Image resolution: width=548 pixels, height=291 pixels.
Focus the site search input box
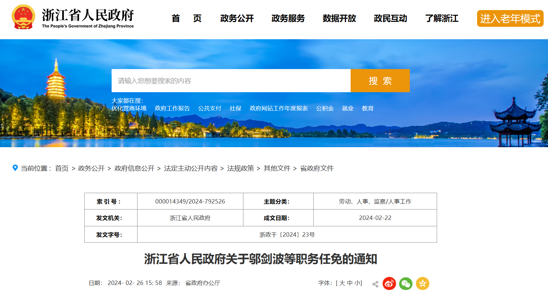pyautogui.click(x=231, y=81)
